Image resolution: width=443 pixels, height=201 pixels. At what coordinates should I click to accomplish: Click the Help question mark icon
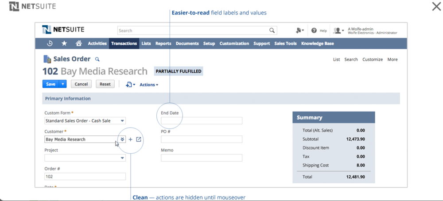coord(314,31)
